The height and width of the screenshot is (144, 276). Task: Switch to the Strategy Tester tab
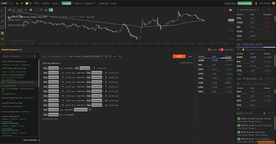(x=230, y=4)
